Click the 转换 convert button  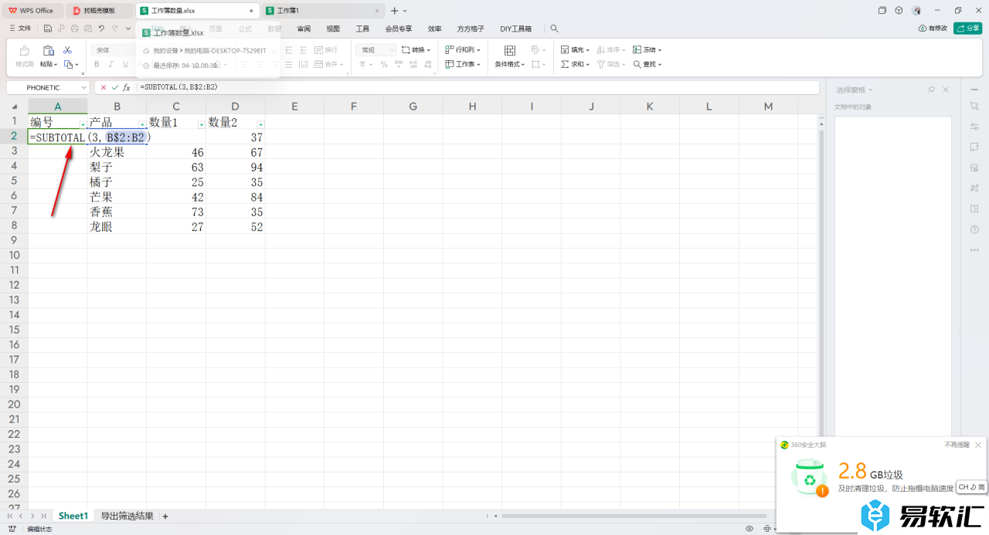pyautogui.click(x=417, y=49)
